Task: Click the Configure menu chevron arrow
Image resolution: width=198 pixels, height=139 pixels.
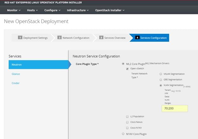Action: pyautogui.click(x=59, y=10)
